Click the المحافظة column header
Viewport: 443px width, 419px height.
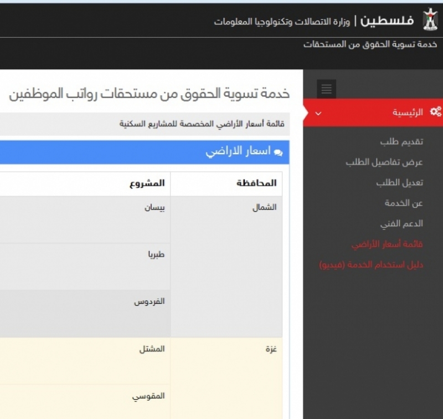pyautogui.click(x=256, y=183)
